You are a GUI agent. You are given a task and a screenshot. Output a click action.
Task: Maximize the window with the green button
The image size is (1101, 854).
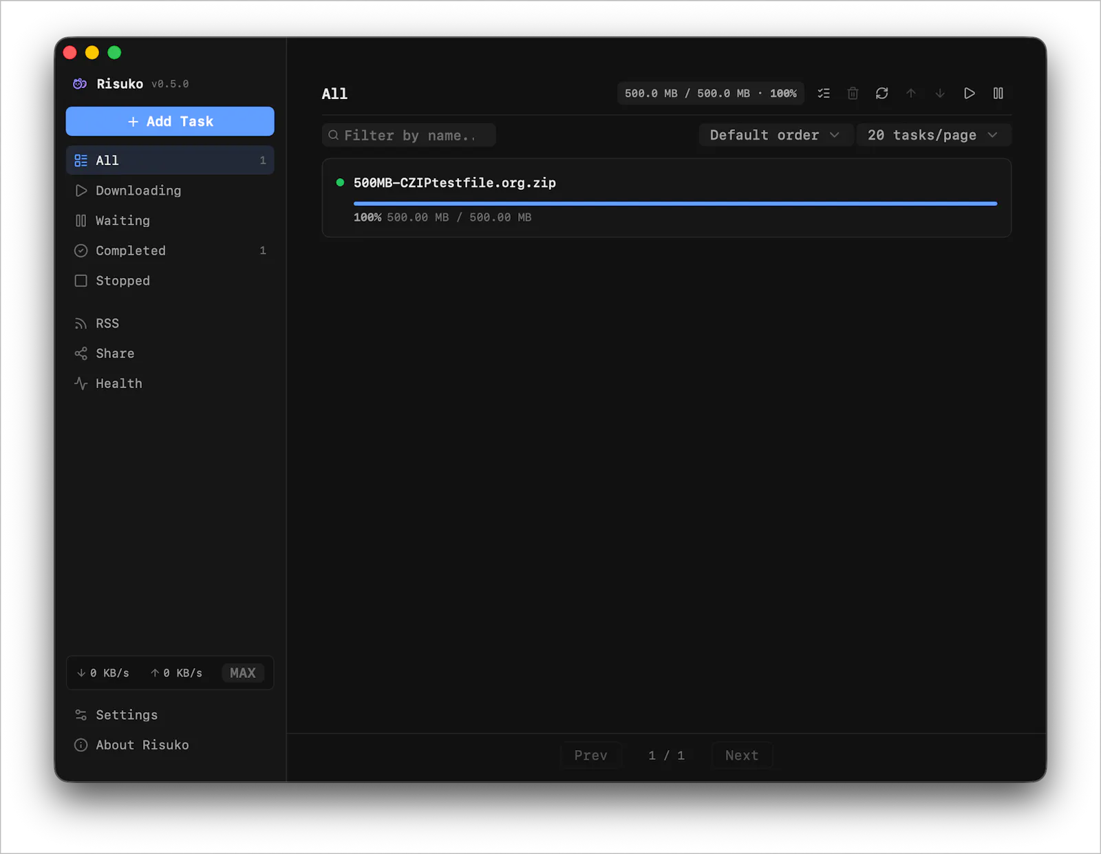[x=114, y=52]
